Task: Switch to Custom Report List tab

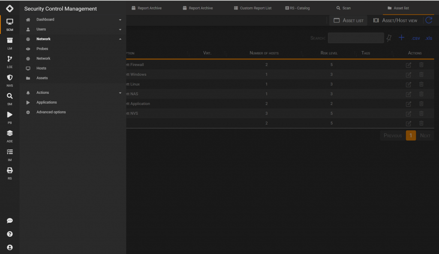Action: tap(253, 8)
